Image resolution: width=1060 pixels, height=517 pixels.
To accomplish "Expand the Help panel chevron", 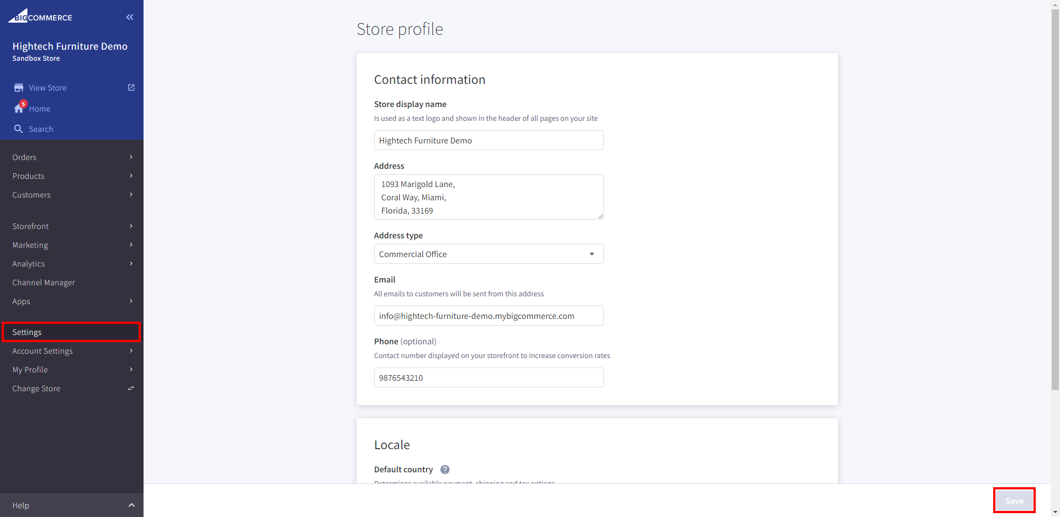I will point(131,505).
